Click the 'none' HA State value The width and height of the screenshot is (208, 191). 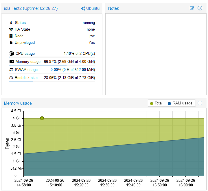click(x=91, y=29)
